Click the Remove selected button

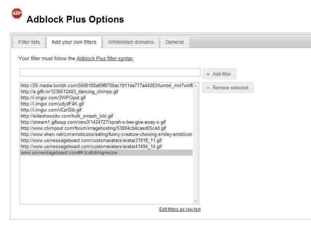(x=228, y=87)
